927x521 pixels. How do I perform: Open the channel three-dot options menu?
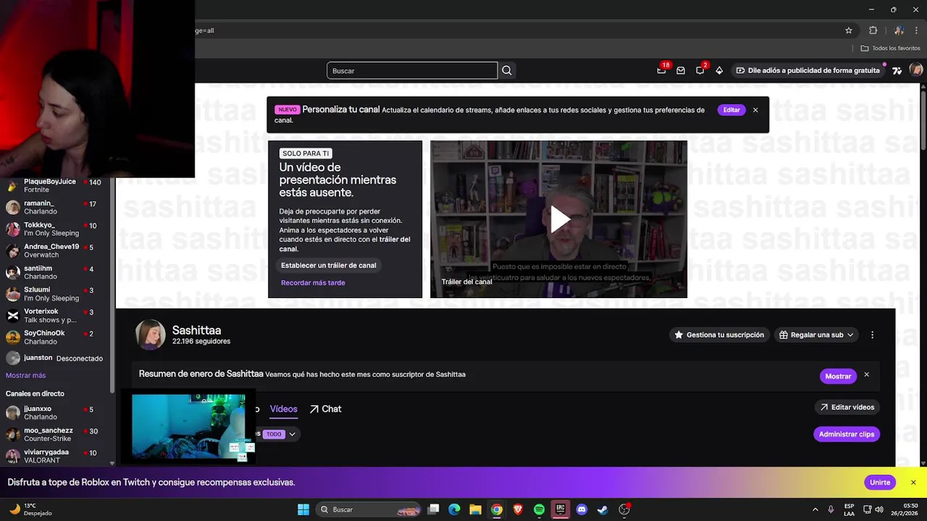(x=872, y=335)
